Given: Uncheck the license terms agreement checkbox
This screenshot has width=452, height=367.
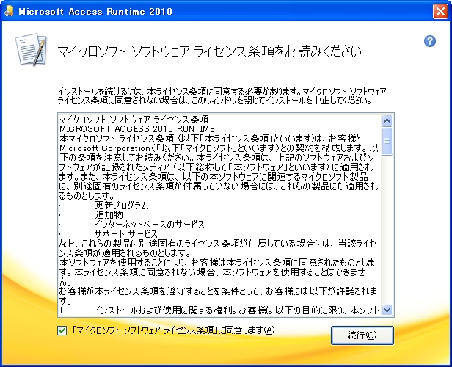Looking at the screenshot, I should click(61, 330).
